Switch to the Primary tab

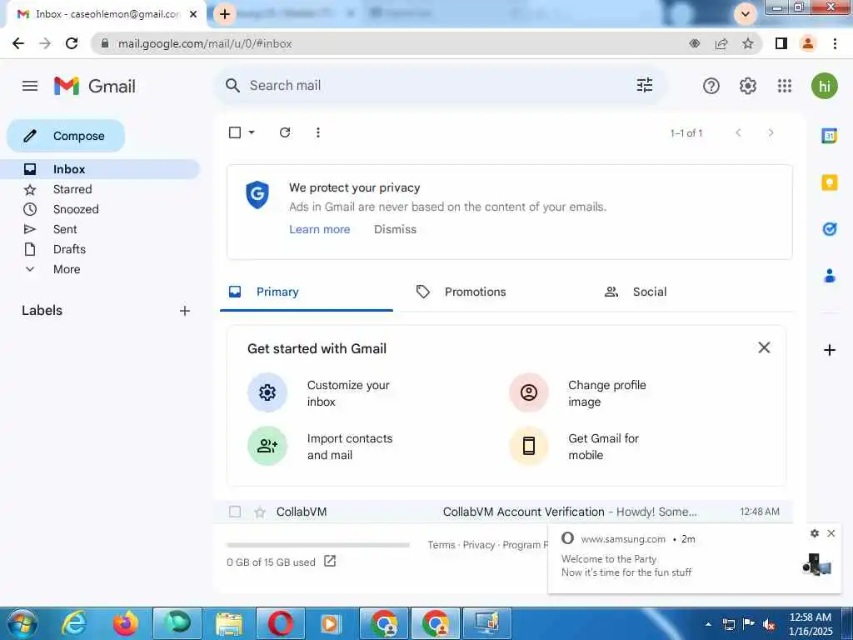pos(307,292)
